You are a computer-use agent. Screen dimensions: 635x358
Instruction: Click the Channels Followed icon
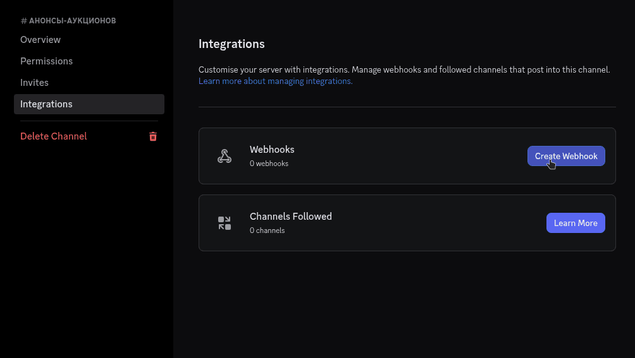[x=225, y=223]
